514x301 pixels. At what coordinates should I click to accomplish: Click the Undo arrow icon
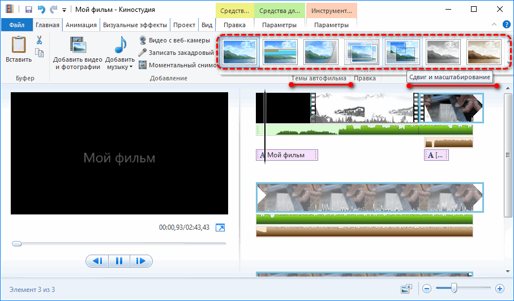coord(41,10)
